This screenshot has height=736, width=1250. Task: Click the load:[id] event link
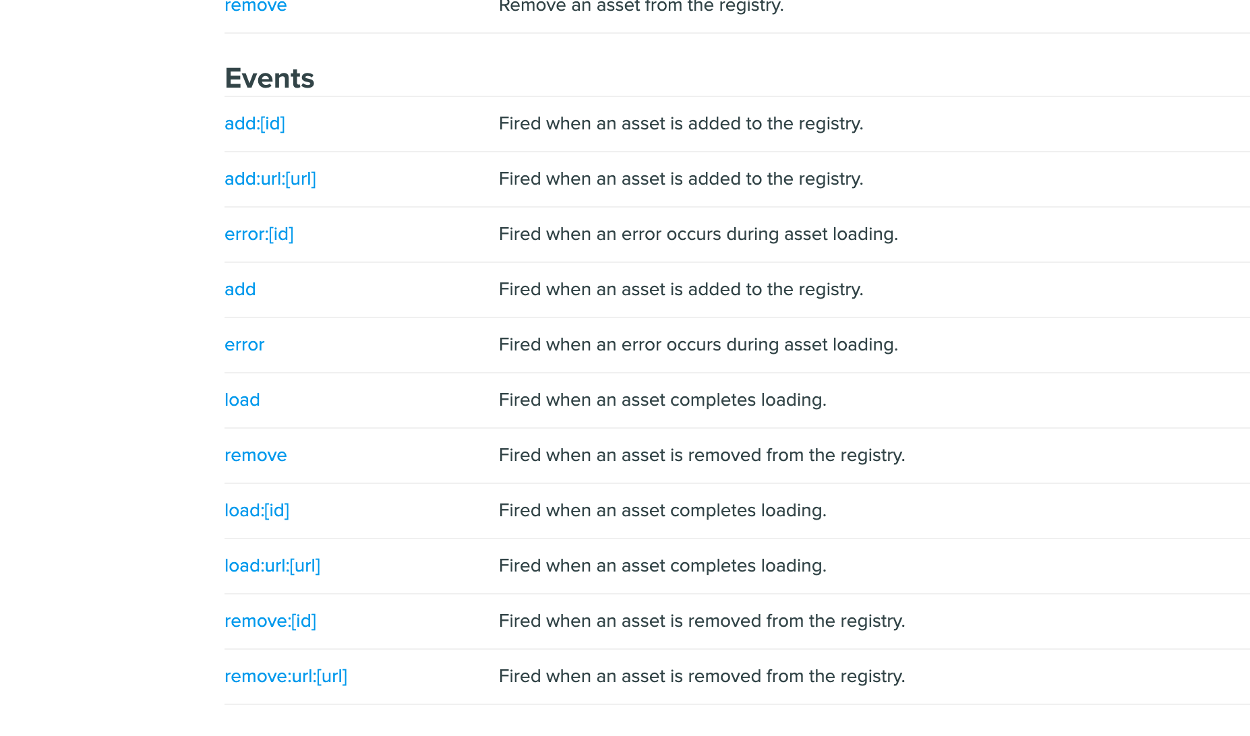[257, 511]
